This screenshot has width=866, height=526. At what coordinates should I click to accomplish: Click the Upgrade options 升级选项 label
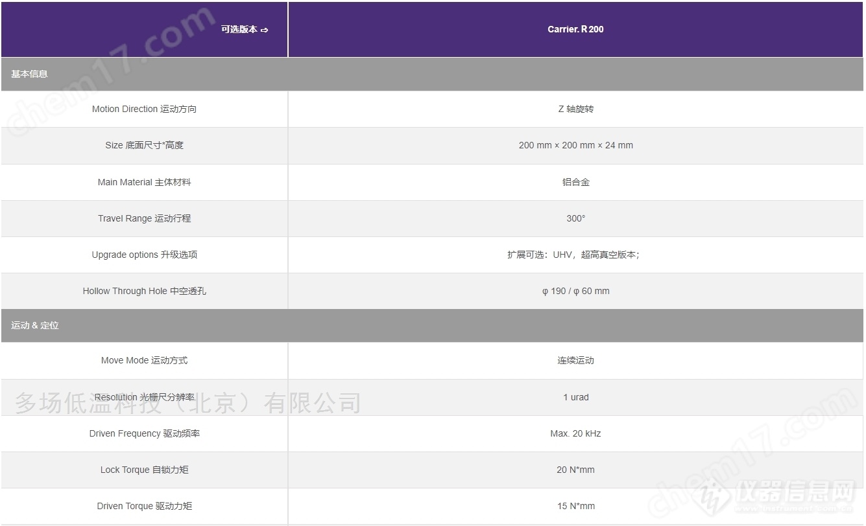pyautogui.click(x=144, y=255)
